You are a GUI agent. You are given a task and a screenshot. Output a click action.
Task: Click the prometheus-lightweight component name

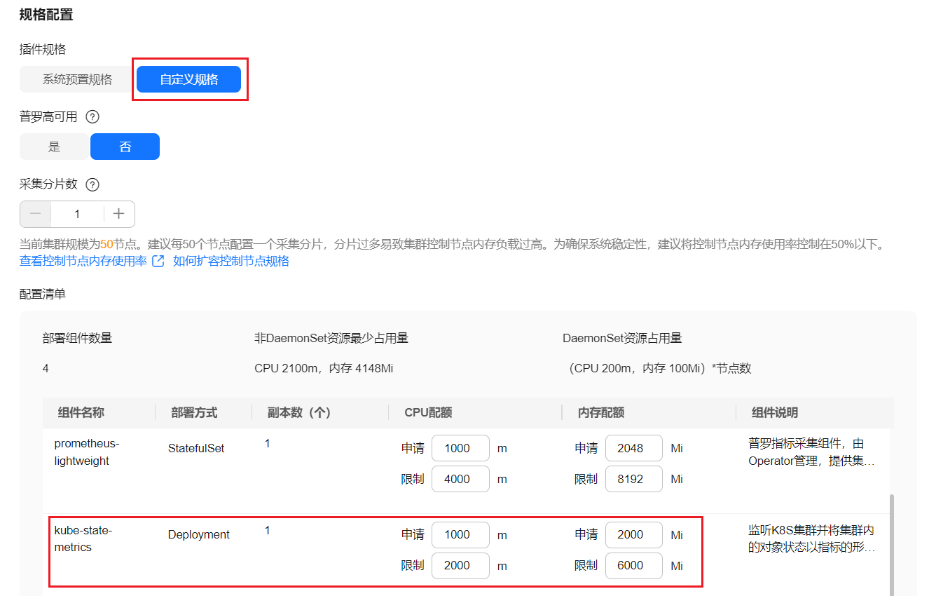click(87, 452)
